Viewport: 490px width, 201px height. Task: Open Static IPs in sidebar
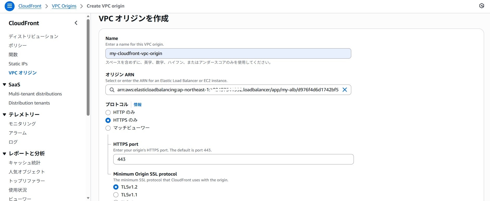[x=18, y=64]
